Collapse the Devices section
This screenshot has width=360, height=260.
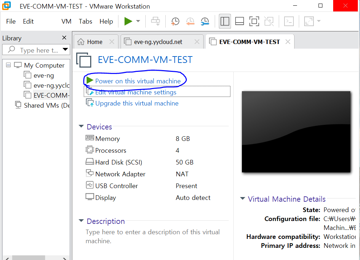point(81,126)
